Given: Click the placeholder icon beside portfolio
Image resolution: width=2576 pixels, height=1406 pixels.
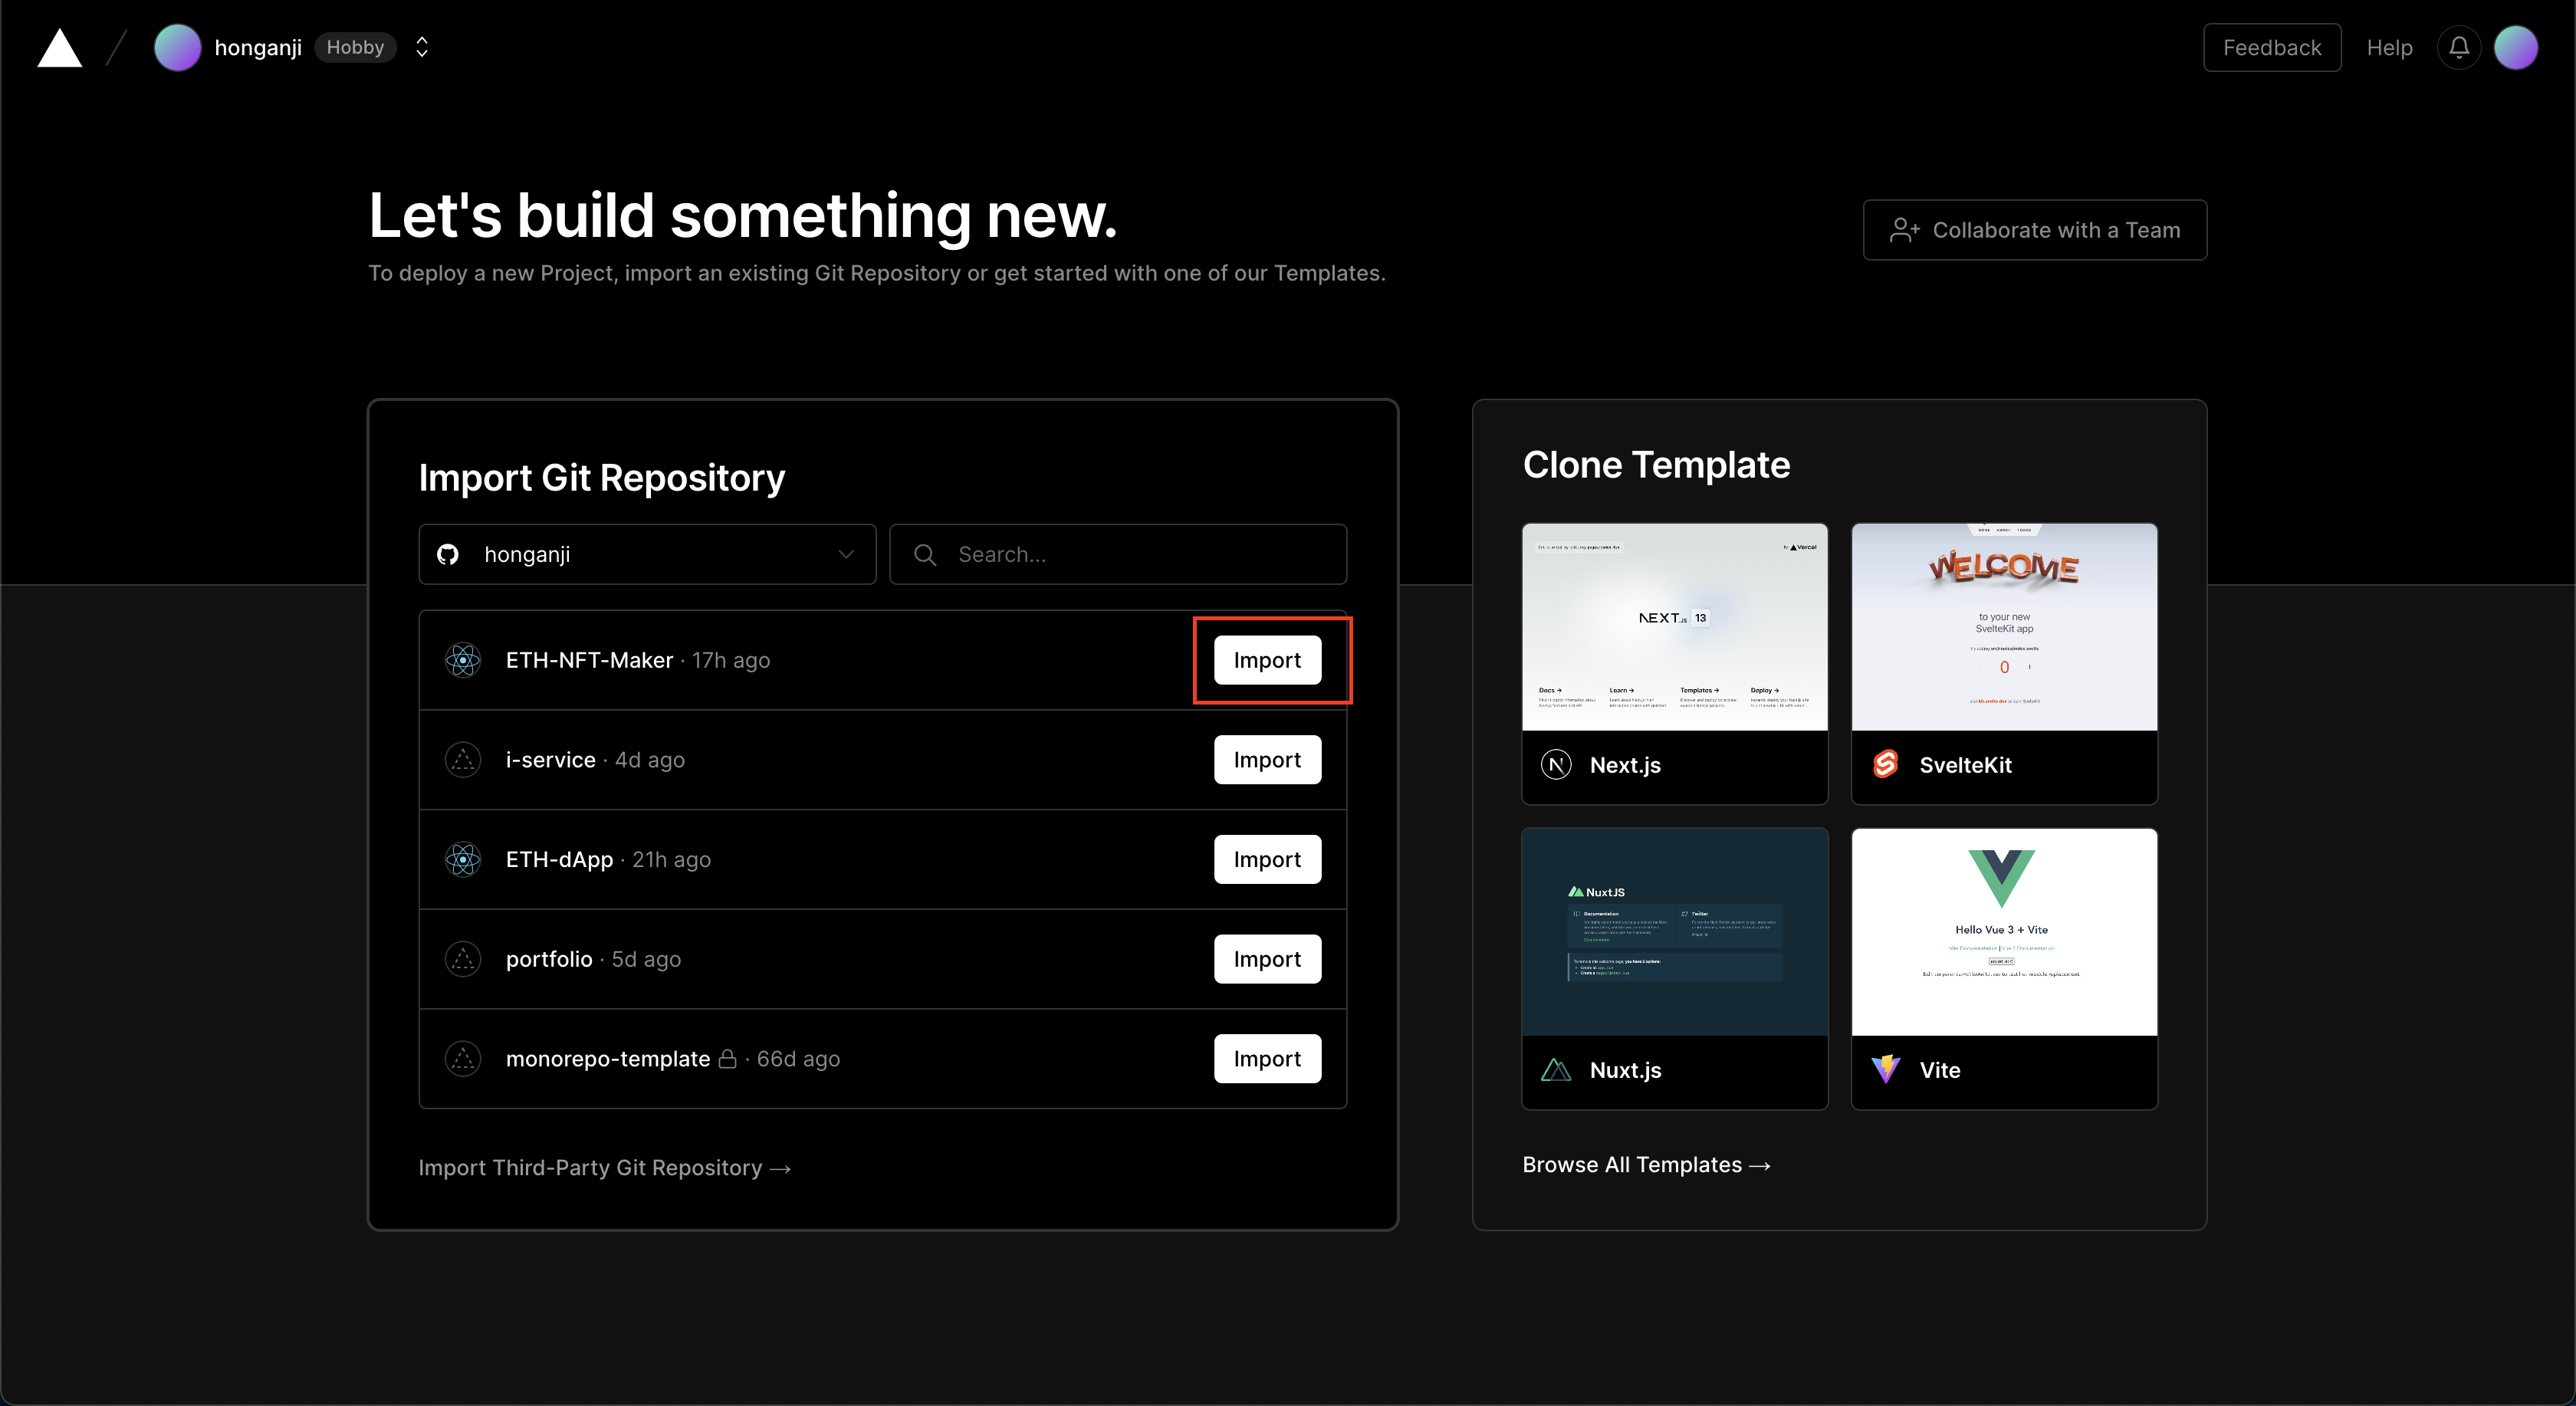Looking at the screenshot, I should coord(463,959).
